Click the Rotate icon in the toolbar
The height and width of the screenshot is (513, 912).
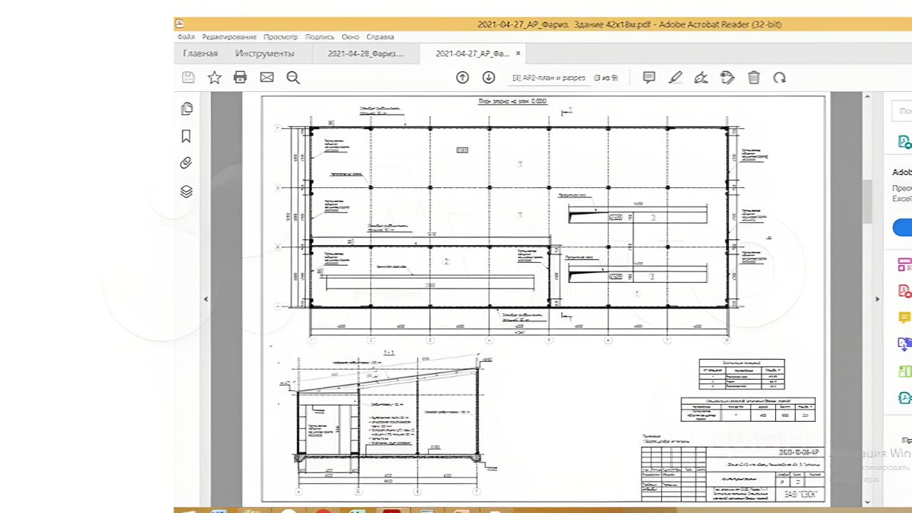click(x=779, y=78)
